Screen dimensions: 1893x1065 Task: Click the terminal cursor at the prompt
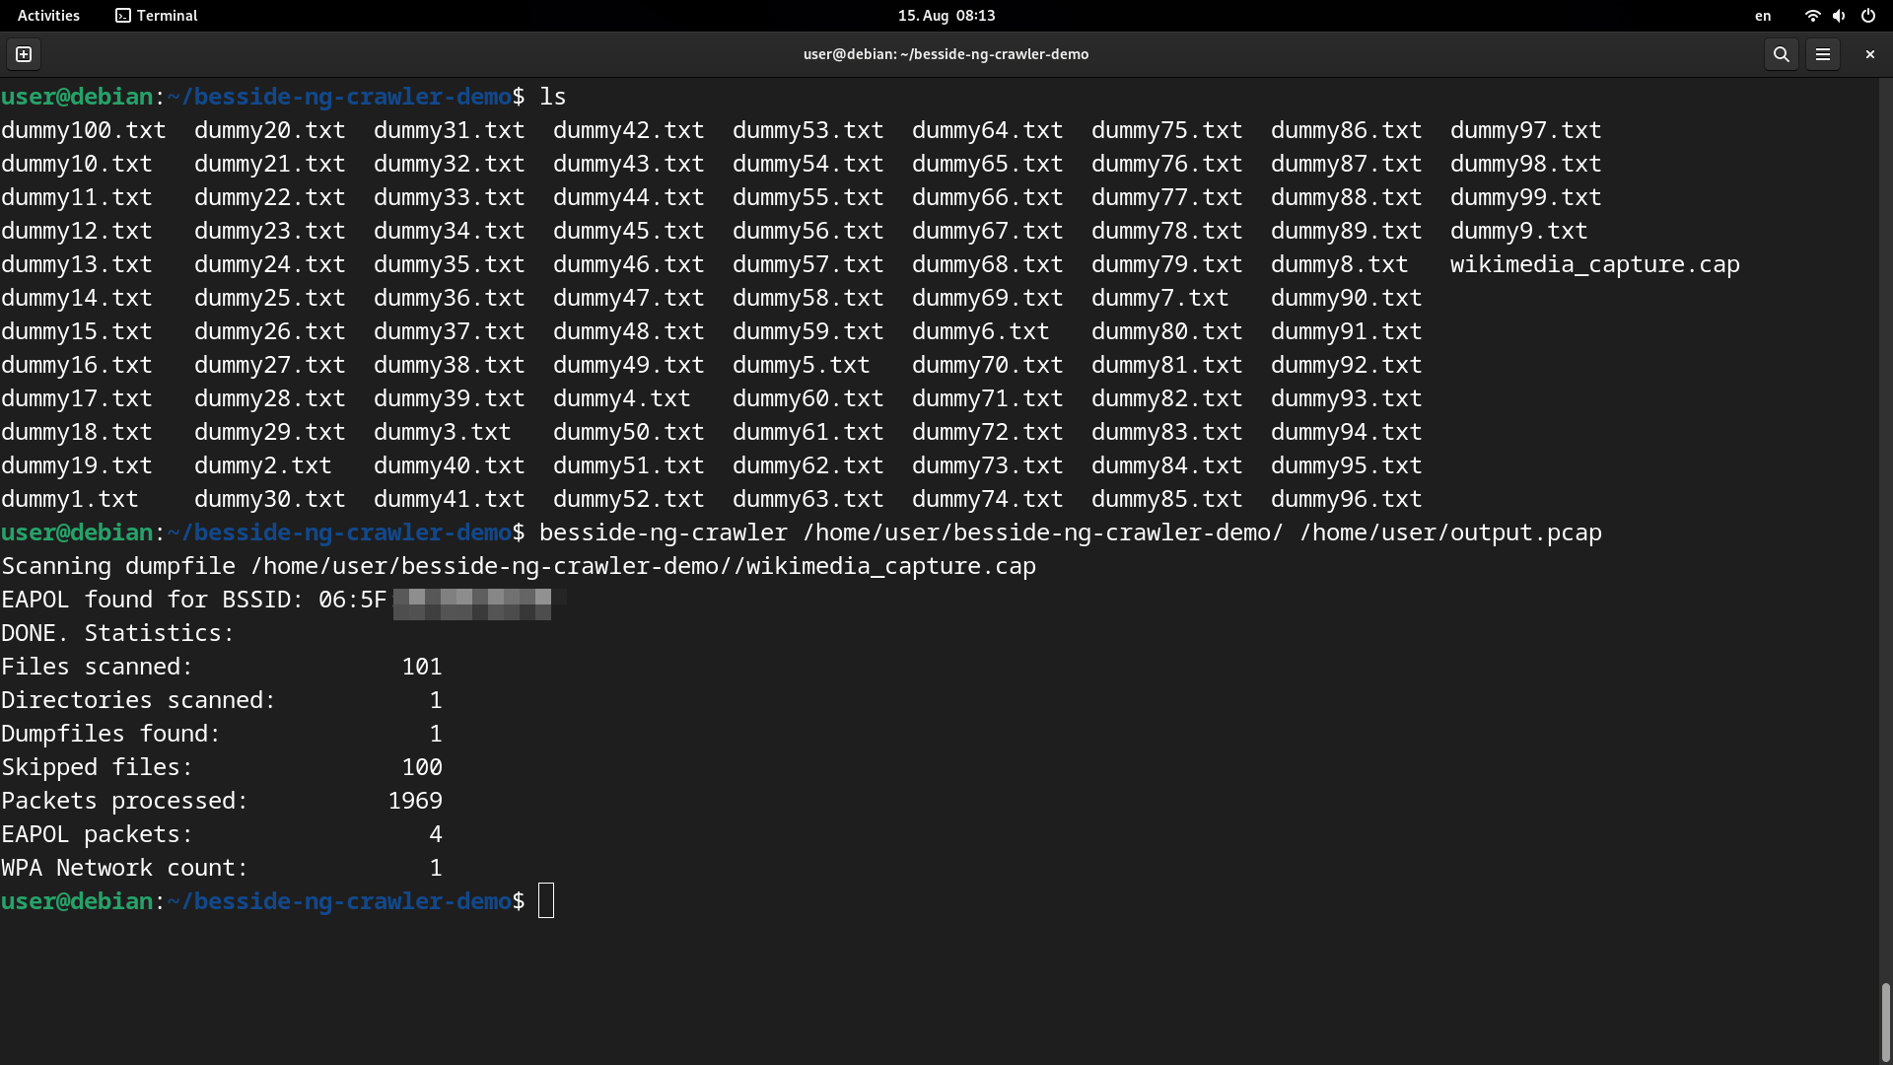click(546, 900)
